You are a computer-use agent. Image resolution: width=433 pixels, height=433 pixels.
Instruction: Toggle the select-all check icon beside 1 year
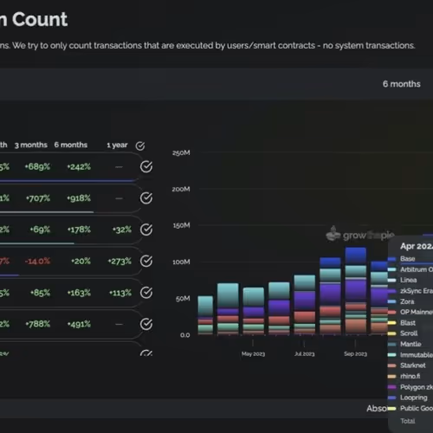point(140,146)
